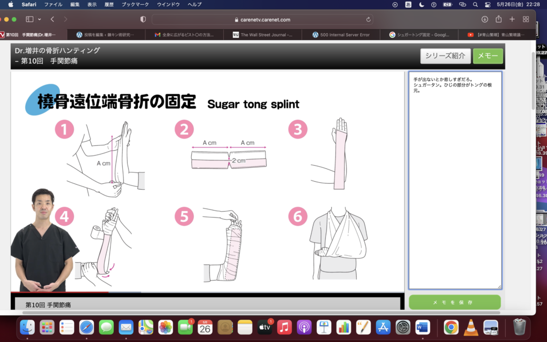
Task: Click the green メモを保存 button
Action: click(455, 302)
